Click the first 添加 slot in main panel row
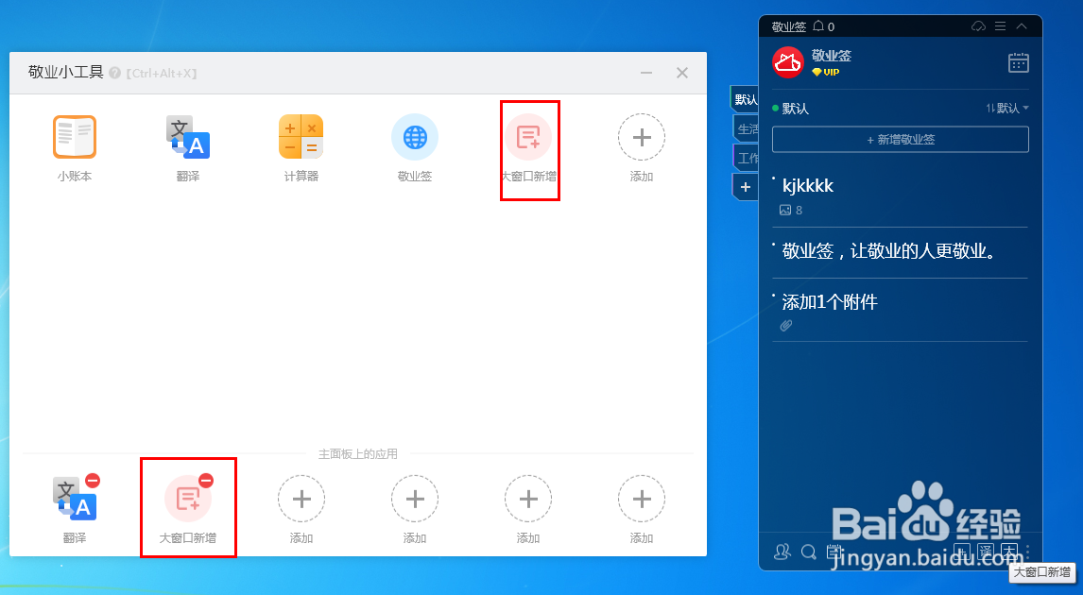This screenshot has height=595, width=1083. [301, 499]
